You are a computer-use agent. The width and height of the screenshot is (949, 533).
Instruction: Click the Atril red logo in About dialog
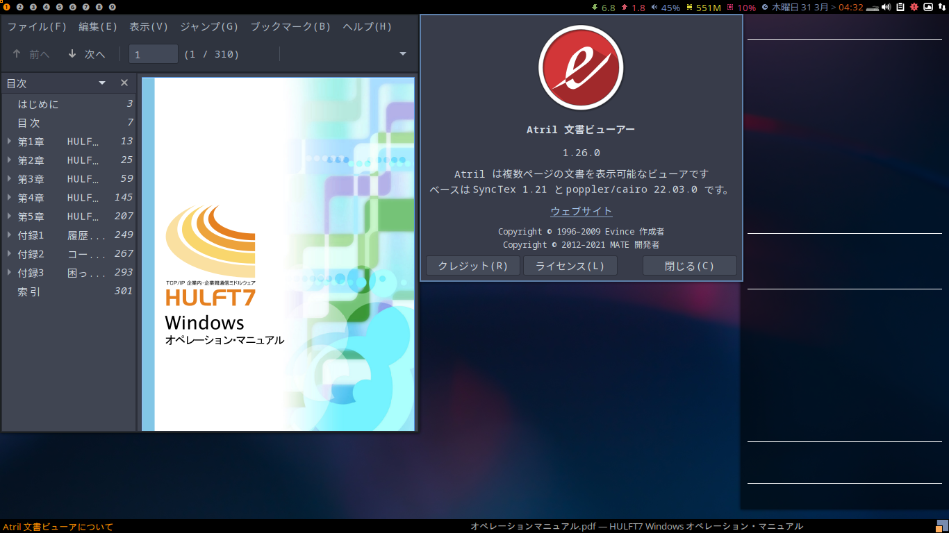pos(581,67)
